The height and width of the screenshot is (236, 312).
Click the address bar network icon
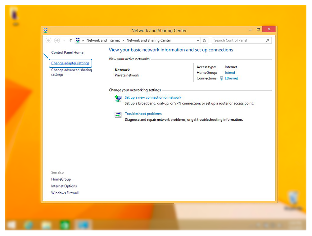[78, 40]
